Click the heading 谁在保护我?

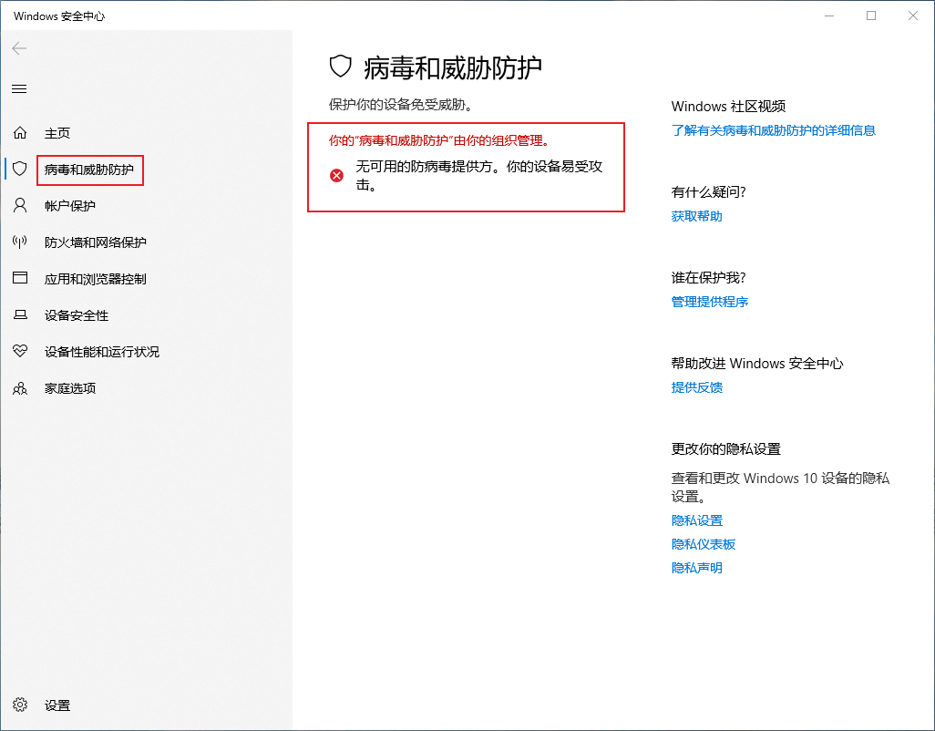(x=708, y=278)
